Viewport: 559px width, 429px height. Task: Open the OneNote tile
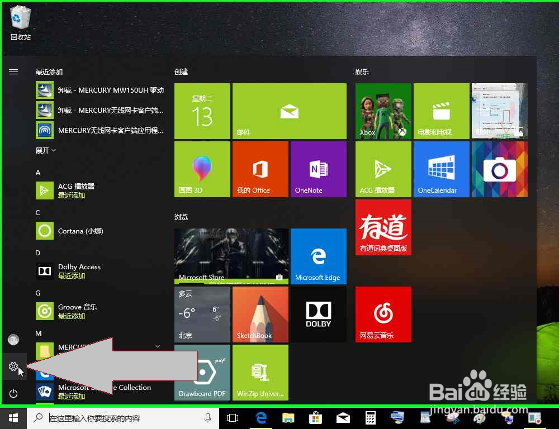point(319,169)
